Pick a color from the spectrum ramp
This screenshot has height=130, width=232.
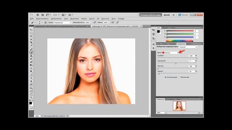point(179,41)
